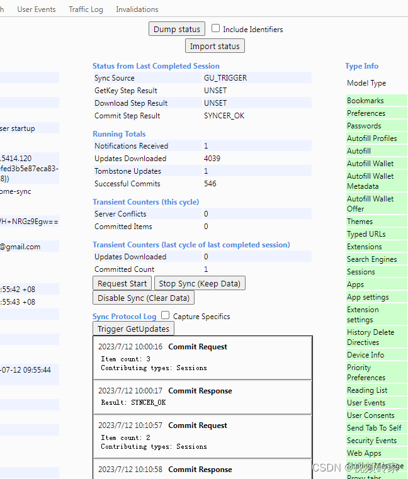Select the Sessions model type row

[x=377, y=271]
